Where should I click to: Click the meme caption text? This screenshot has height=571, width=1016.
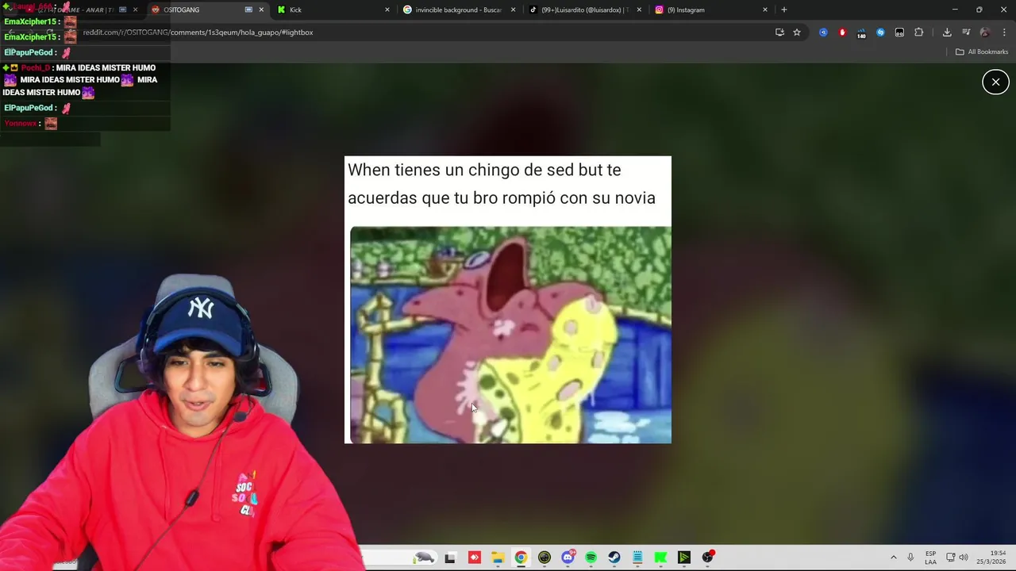coord(502,184)
